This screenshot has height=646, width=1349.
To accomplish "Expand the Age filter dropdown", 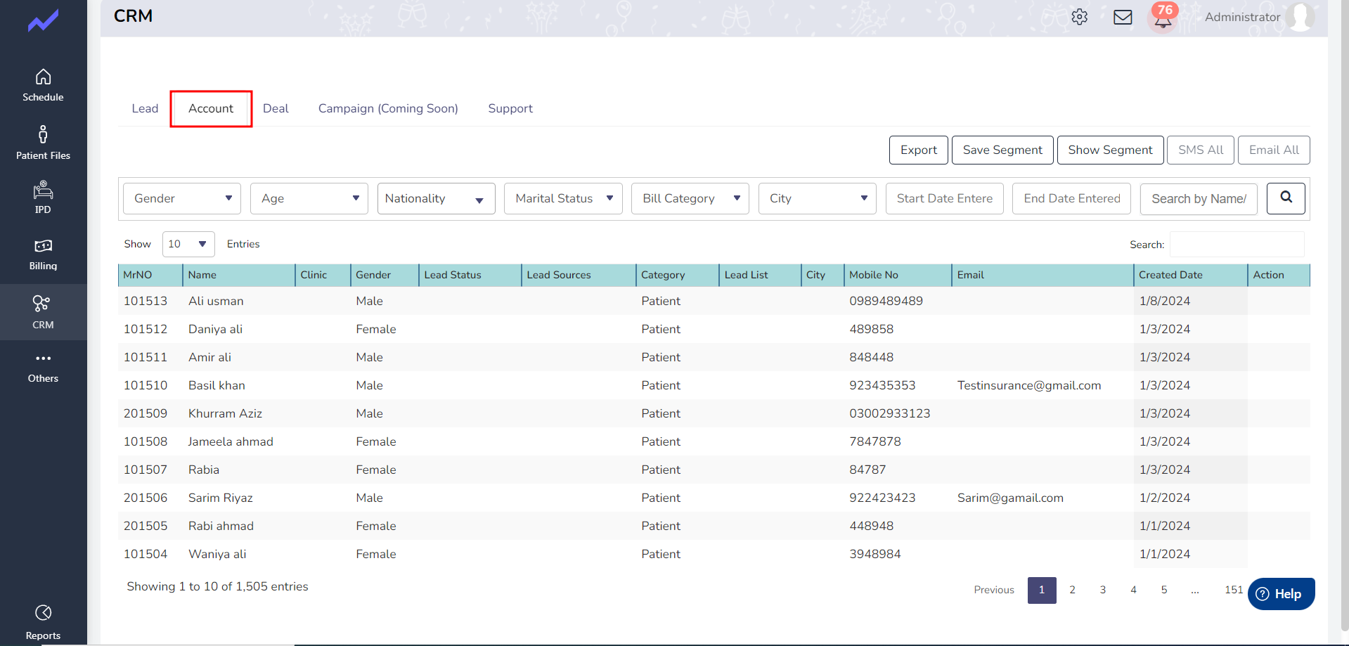I will click(309, 198).
